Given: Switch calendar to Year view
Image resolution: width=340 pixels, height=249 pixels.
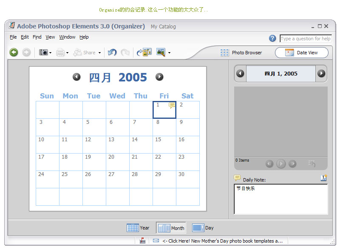Looking at the screenshot, I should tap(138, 228).
